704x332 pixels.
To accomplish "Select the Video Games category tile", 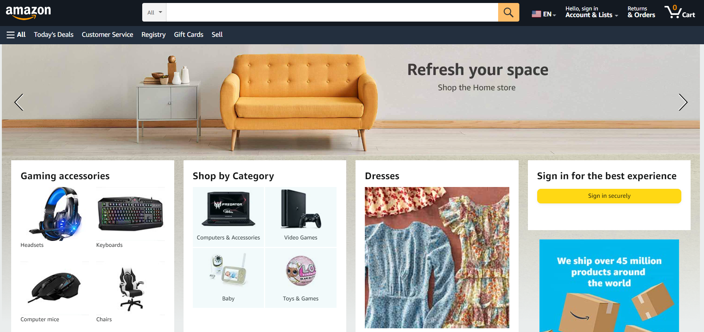I will [301, 217].
